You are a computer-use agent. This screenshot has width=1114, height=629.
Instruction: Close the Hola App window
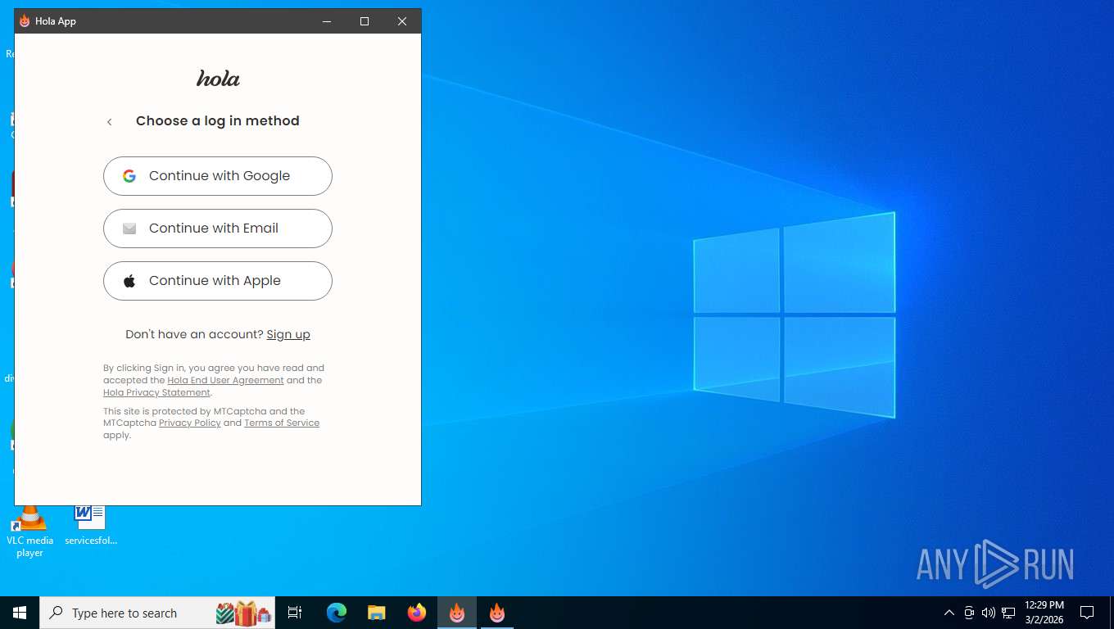coord(402,21)
